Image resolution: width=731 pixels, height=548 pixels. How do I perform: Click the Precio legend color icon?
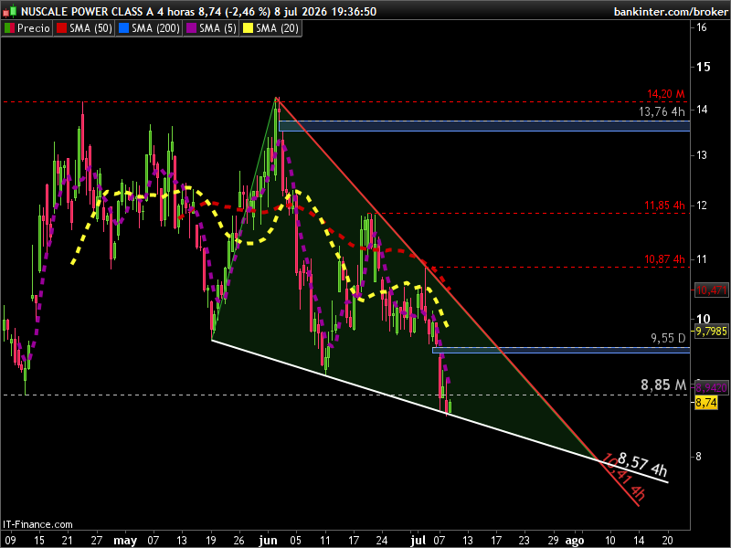pos(9,28)
